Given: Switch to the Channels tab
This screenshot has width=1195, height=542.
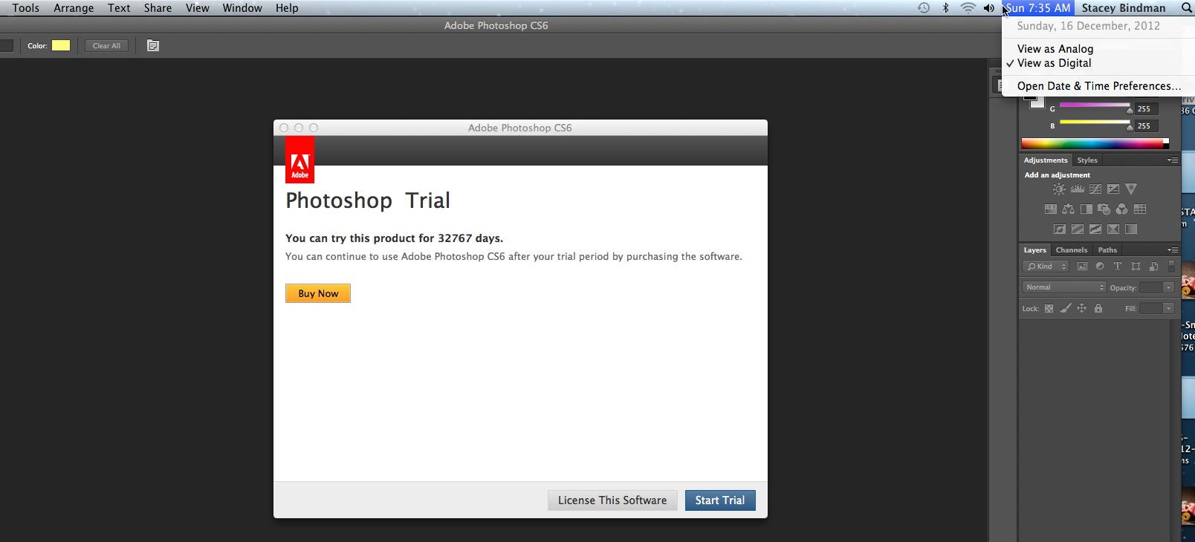Looking at the screenshot, I should 1072,250.
